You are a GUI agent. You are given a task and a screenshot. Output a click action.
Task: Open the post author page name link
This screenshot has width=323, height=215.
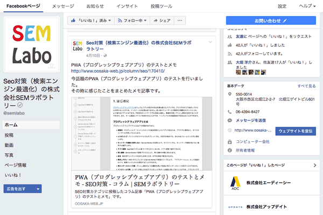pyautogui.click(x=139, y=46)
